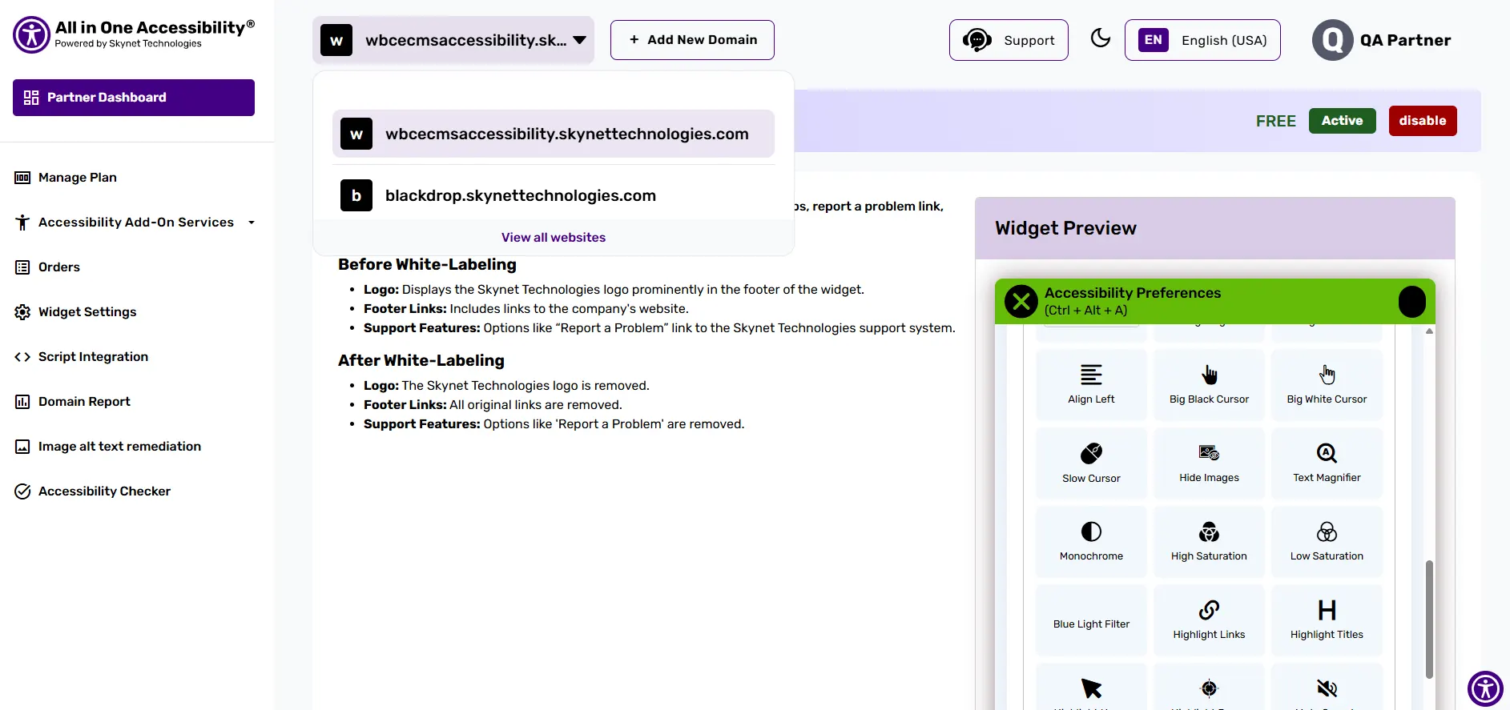Screen dimensions: 1510x710
Task: Enable the Text Magnifier option
Action: pos(1327,463)
